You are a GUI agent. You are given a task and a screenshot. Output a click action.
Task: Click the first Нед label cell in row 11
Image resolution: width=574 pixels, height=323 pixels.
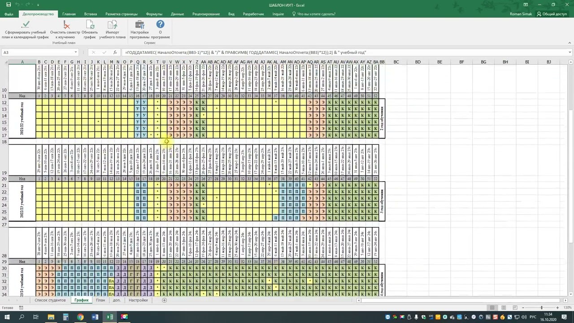(x=22, y=96)
